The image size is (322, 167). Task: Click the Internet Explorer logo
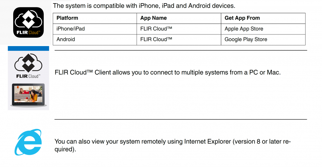[28, 142]
